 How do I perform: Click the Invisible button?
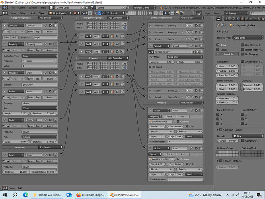pyautogui.click(x=227, y=54)
